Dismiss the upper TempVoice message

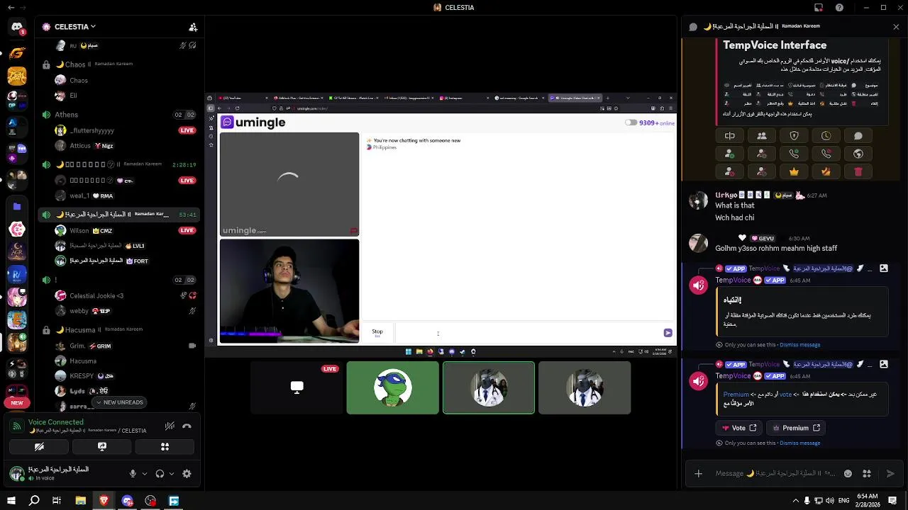click(799, 345)
